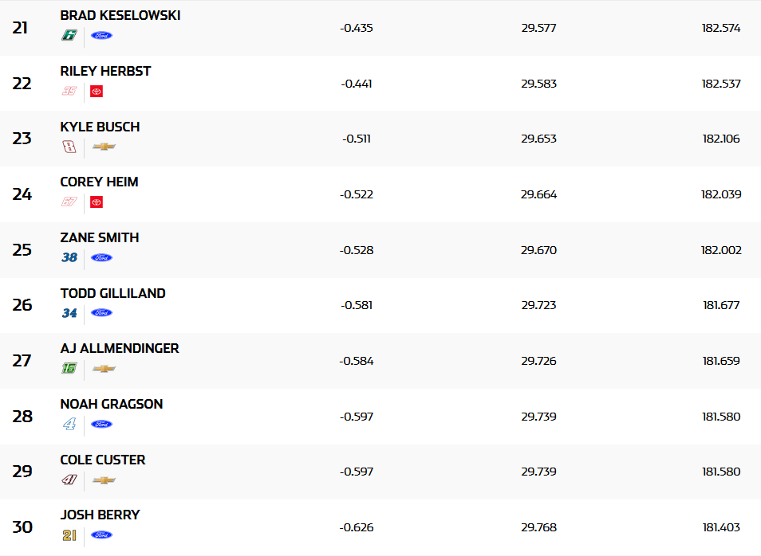Click the Toyota logo beside Corey Heim
Screen dimensions: 761x556
click(97, 202)
